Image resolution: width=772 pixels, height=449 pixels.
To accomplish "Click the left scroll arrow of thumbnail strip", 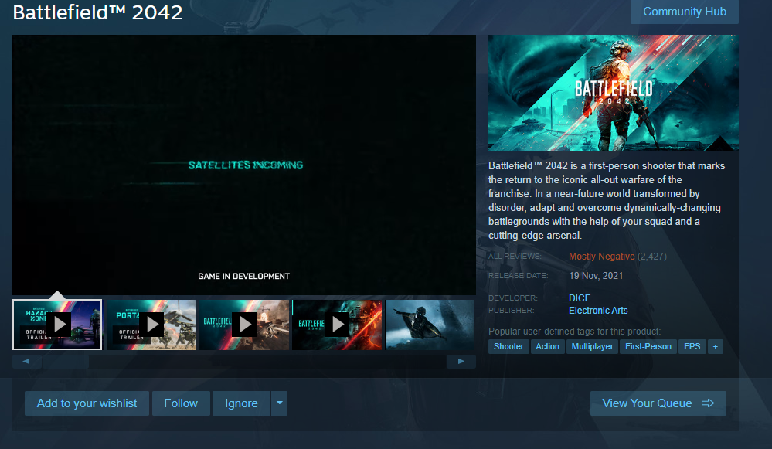I will [x=26, y=362].
